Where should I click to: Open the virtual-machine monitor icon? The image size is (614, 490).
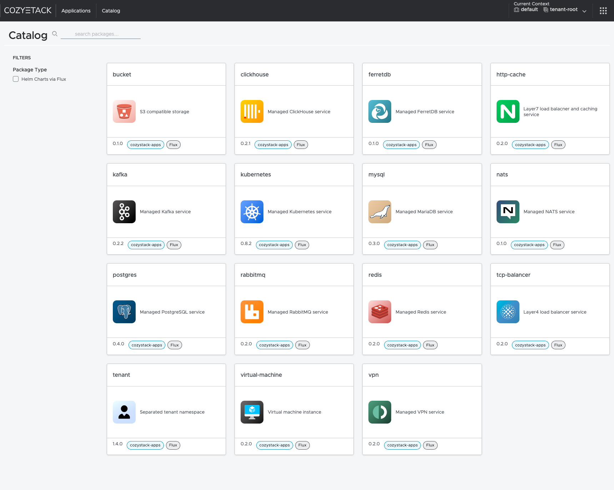point(252,412)
